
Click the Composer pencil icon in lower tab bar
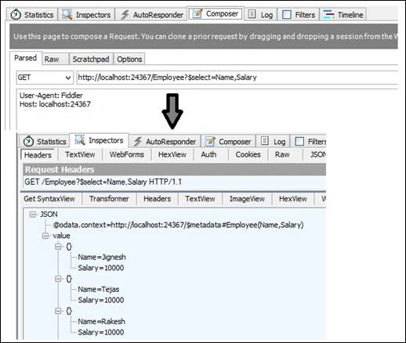click(x=210, y=141)
